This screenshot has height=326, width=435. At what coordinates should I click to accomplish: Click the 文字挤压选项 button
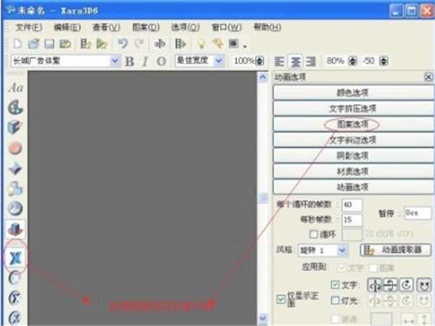(x=354, y=109)
